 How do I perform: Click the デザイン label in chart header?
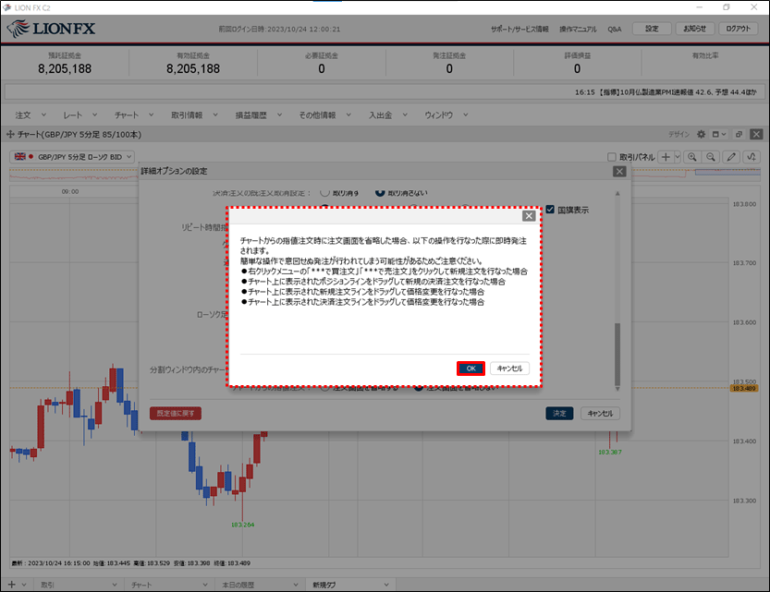[678, 135]
